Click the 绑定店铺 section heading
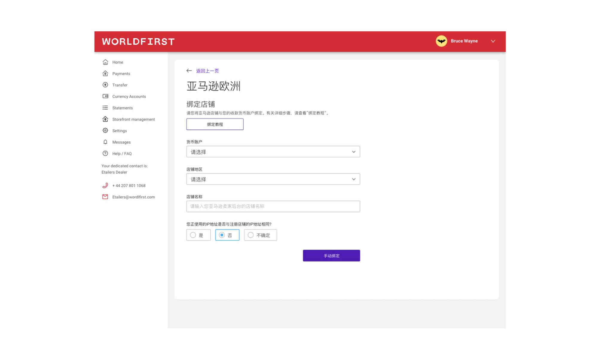This screenshot has height=361, width=593. [201, 104]
